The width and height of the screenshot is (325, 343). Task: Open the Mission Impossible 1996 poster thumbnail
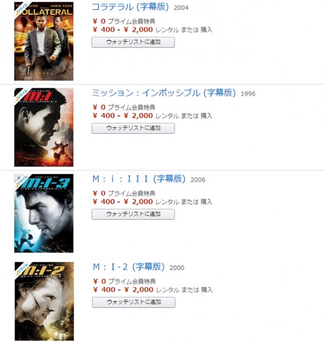point(44,127)
